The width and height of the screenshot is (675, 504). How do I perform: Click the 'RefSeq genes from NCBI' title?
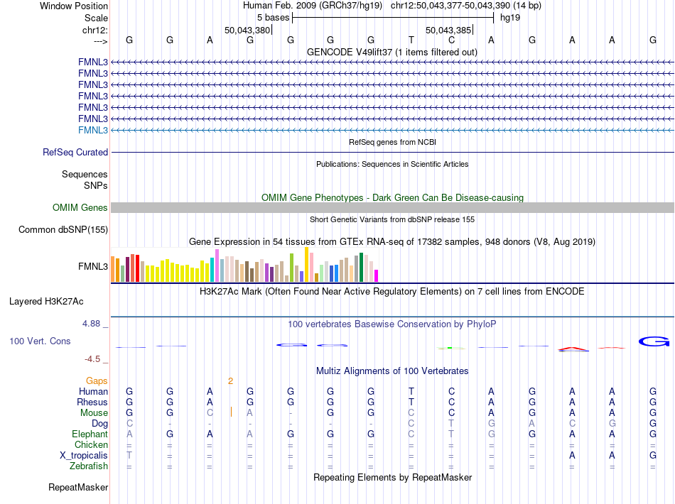pyautogui.click(x=393, y=142)
